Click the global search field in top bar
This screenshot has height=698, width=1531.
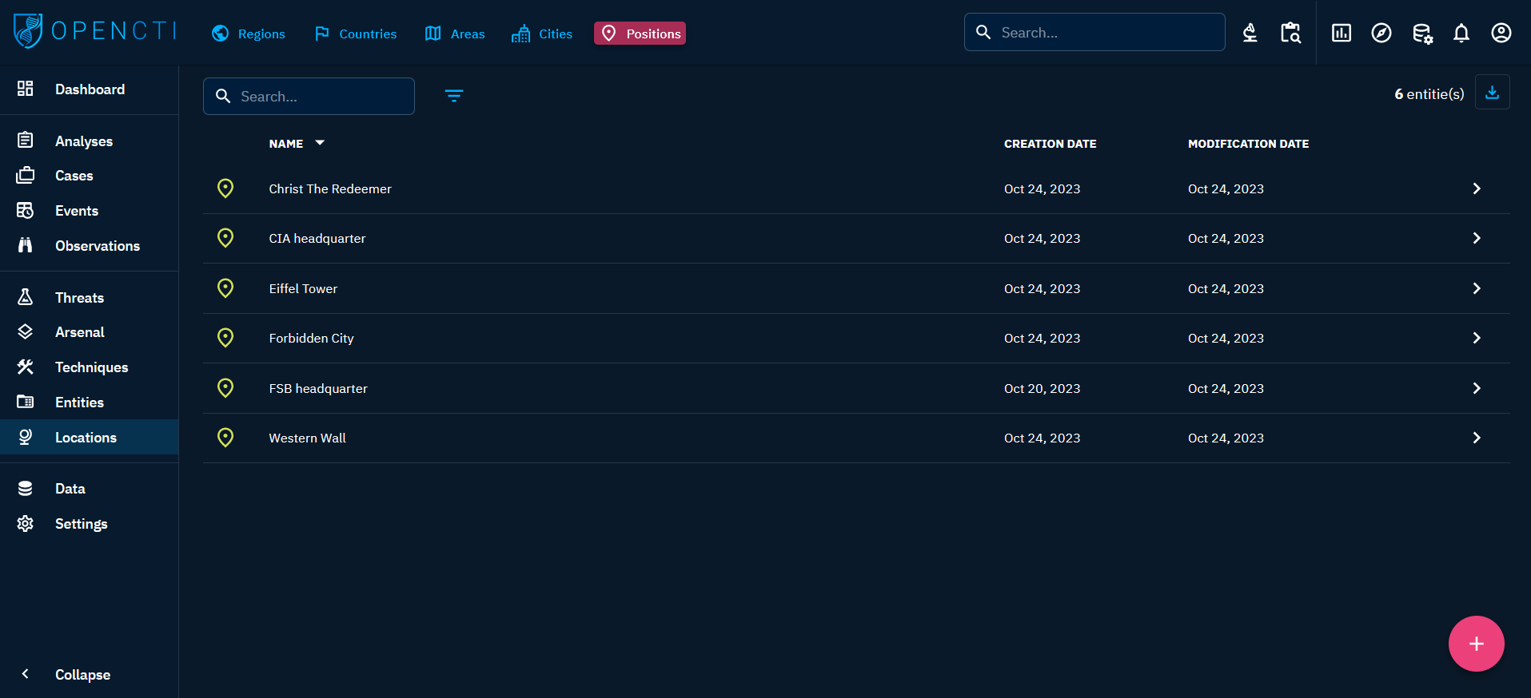coord(1103,33)
